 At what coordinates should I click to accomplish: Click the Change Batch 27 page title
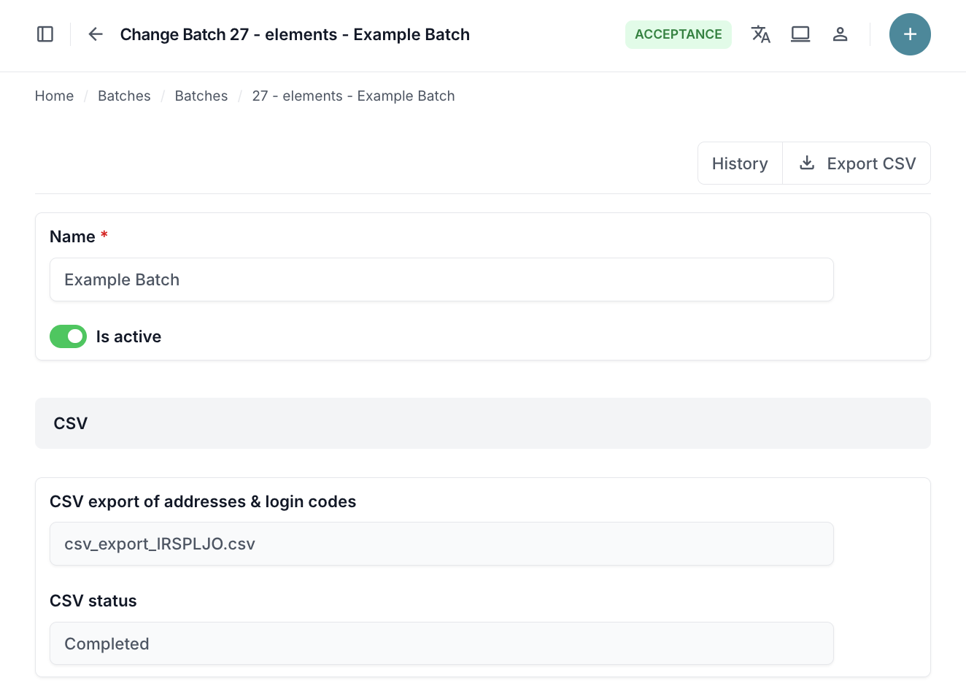(x=295, y=34)
